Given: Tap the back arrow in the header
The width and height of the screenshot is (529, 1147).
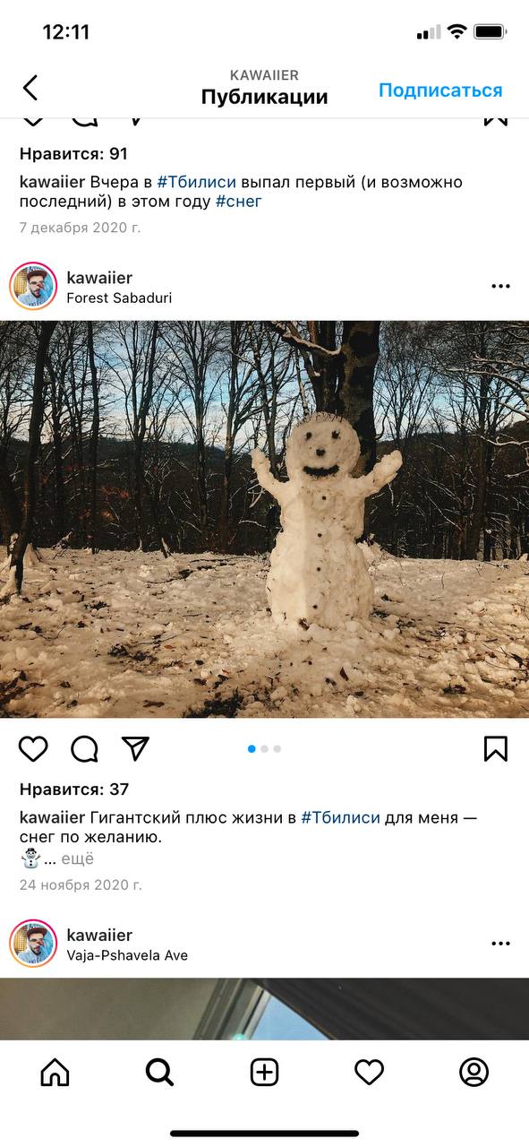Looking at the screenshot, I should pos(30,87).
